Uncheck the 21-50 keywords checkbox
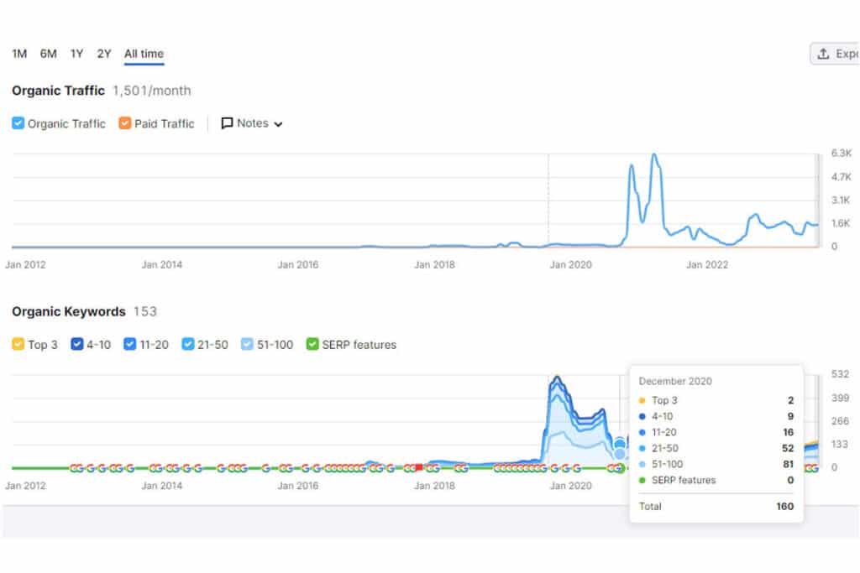Screen dimensions: 860x573 pyautogui.click(x=187, y=345)
